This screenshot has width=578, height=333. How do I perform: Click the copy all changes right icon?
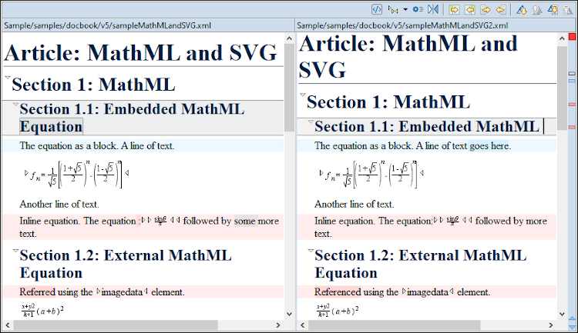[x=486, y=10]
